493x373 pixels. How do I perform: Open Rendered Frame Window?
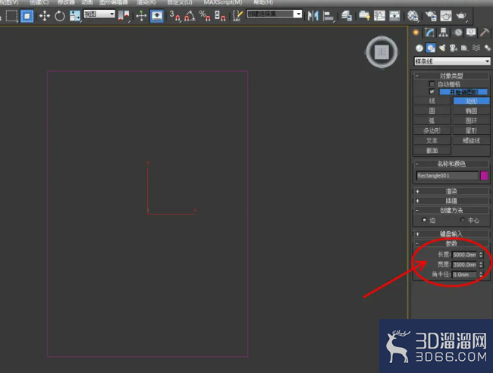446,16
